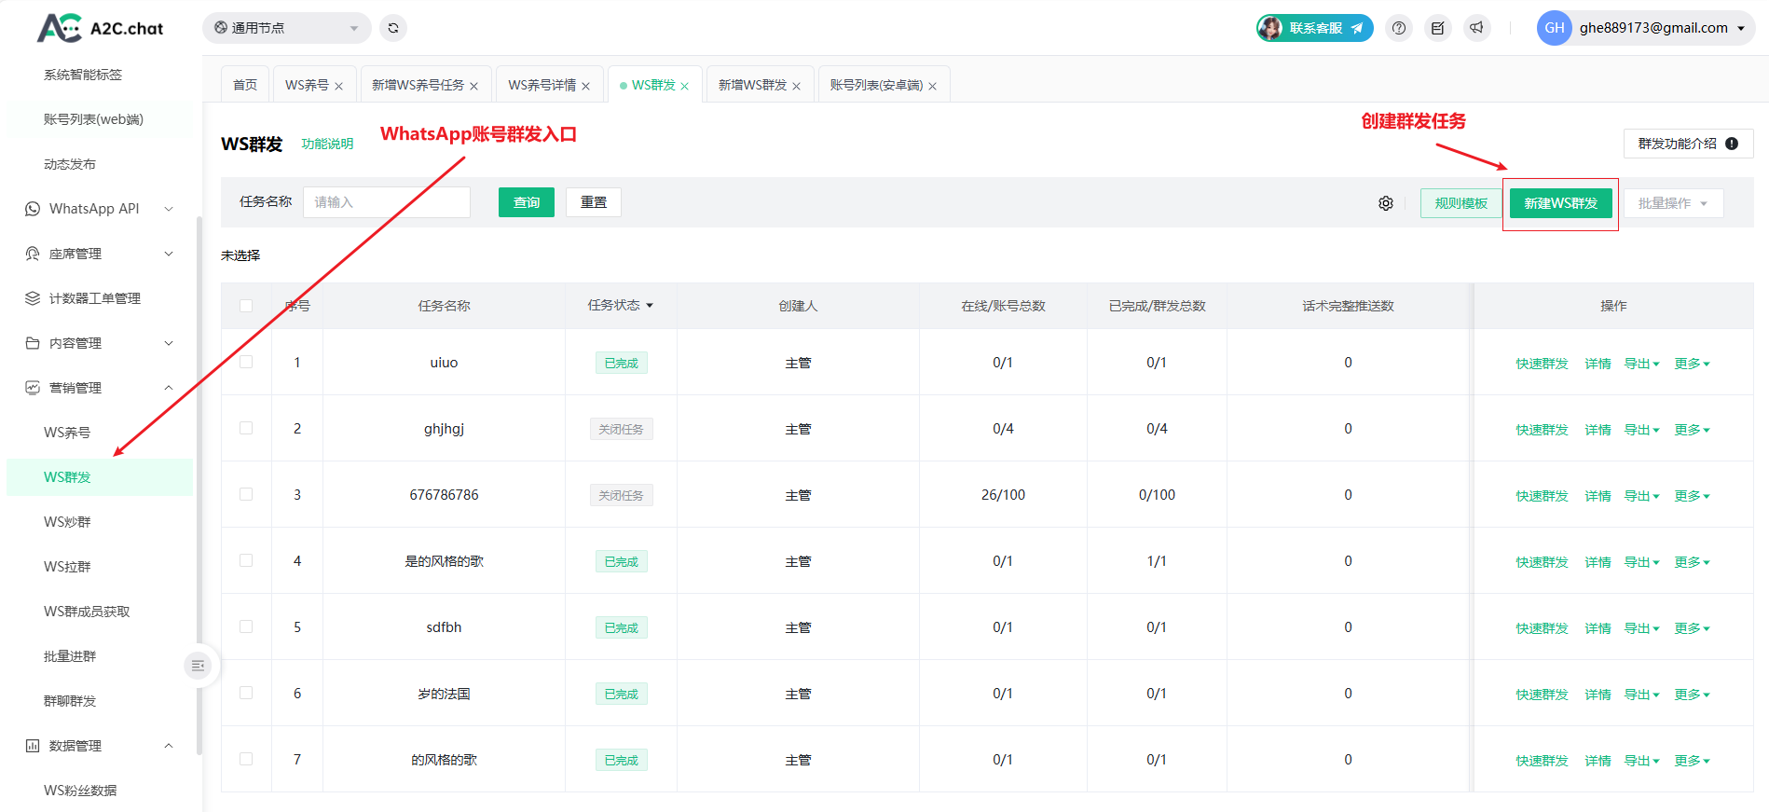
Task: Focus the 任务名称 search input
Action: (386, 202)
